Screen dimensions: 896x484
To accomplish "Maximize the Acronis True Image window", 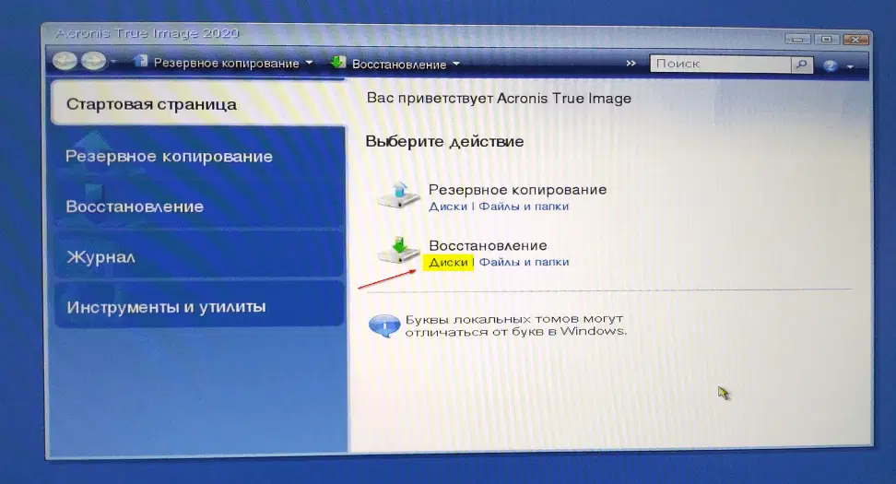I will [x=826, y=40].
